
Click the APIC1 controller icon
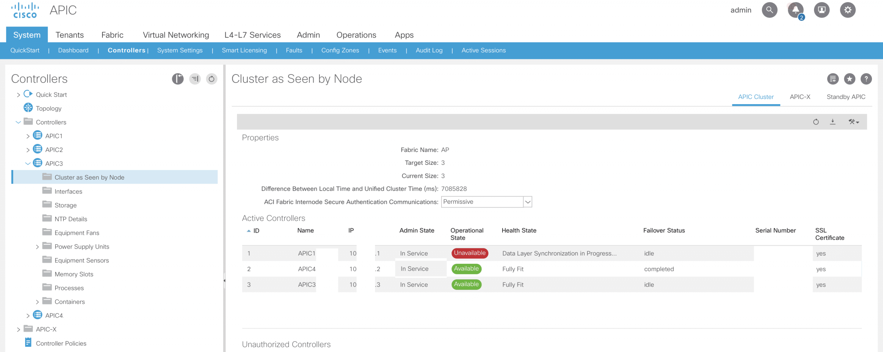[x=38, y=135]
